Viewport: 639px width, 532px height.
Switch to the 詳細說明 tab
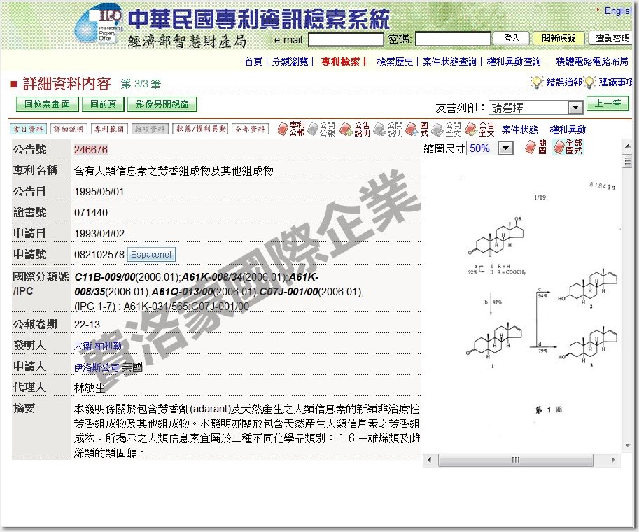pyautogui.click(x=67, y=129)
